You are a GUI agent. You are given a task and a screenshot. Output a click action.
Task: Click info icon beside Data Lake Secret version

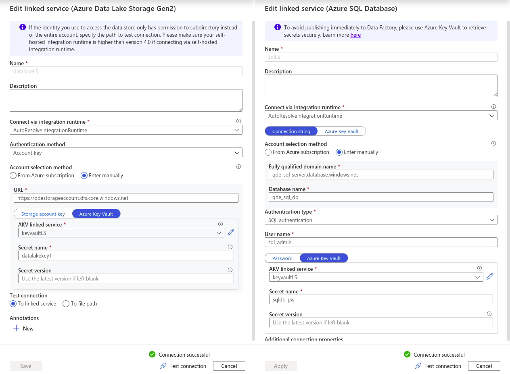(x=230, y=270)
